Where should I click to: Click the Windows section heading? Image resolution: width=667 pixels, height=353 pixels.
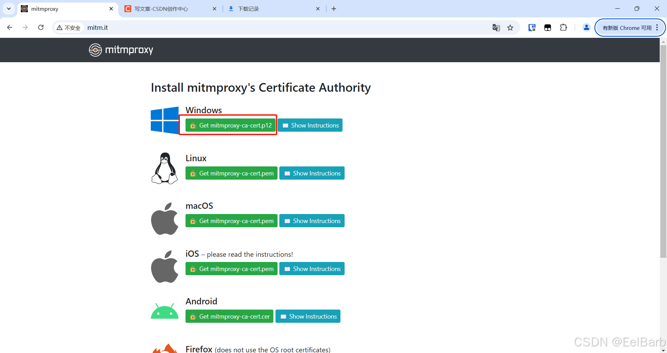[204, 110]
